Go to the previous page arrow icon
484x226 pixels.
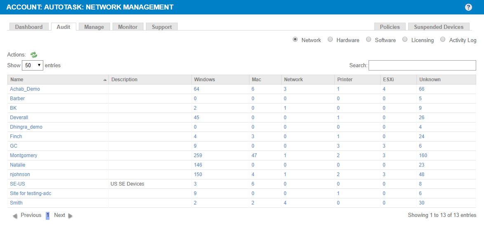click(15, 216)
